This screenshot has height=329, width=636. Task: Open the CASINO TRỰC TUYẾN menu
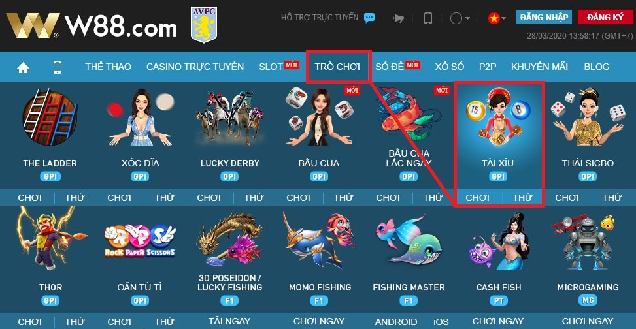click(195, 67)
